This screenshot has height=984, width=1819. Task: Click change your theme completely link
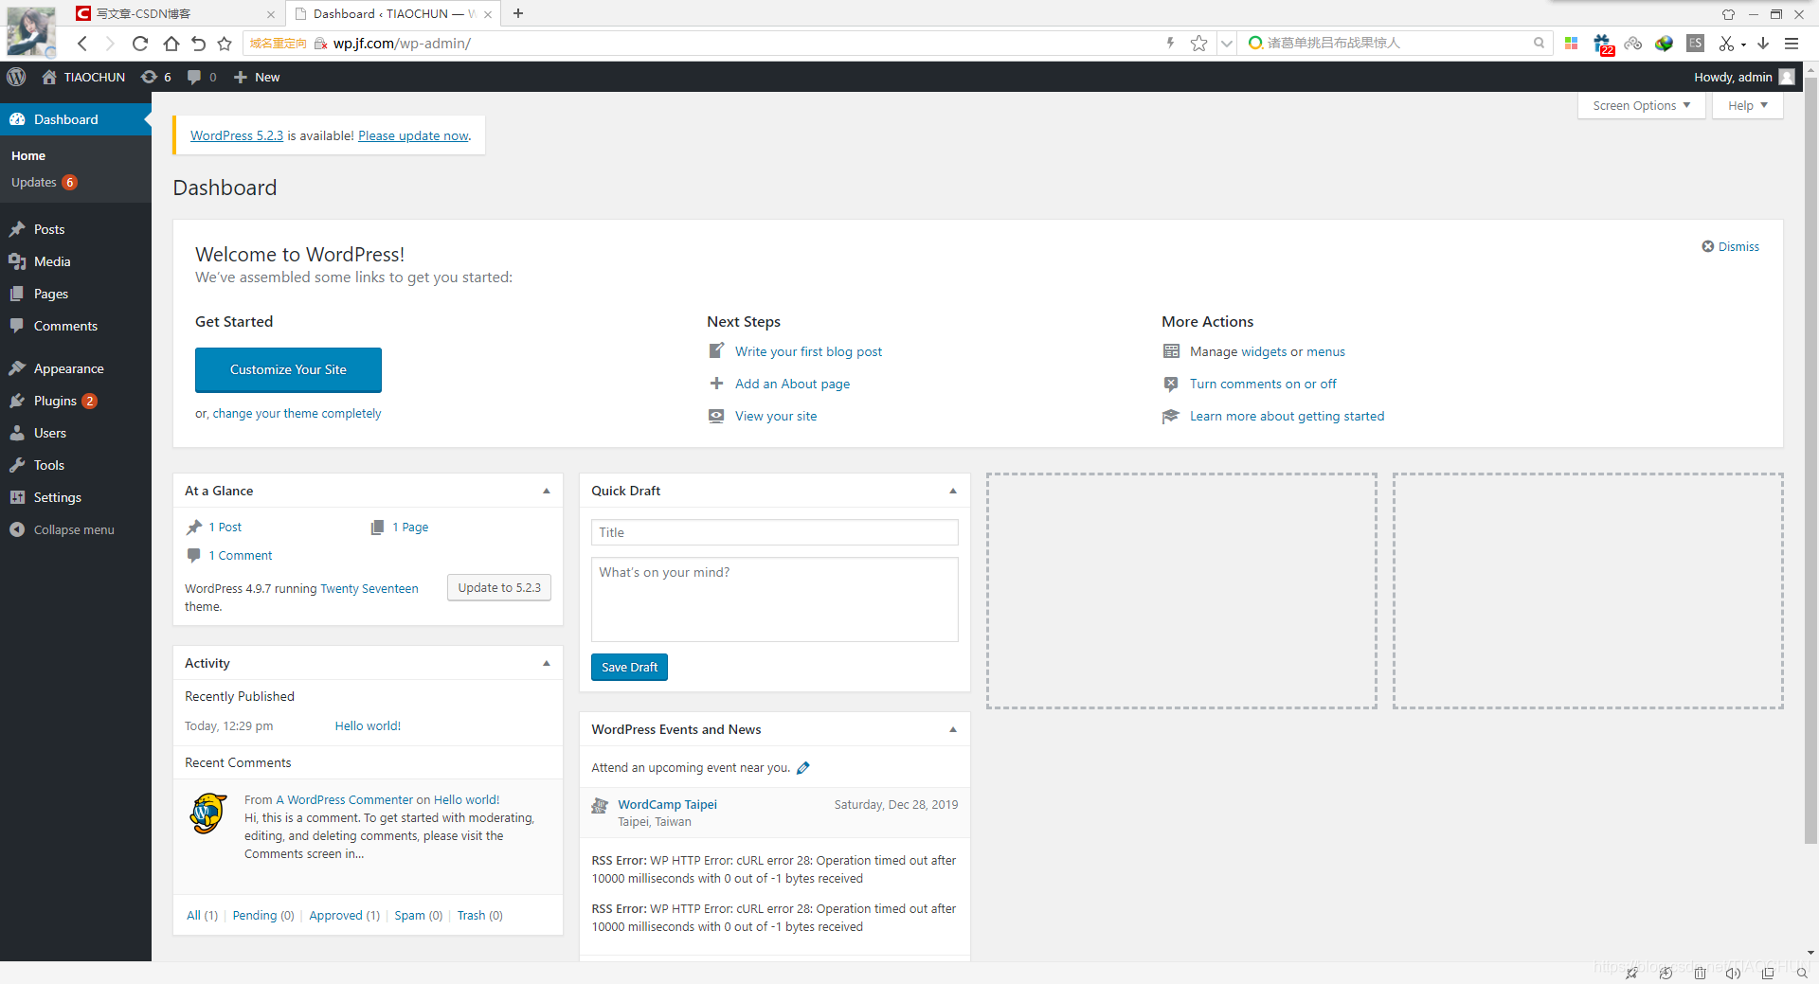pyautogui.click(x=297, y=413)
